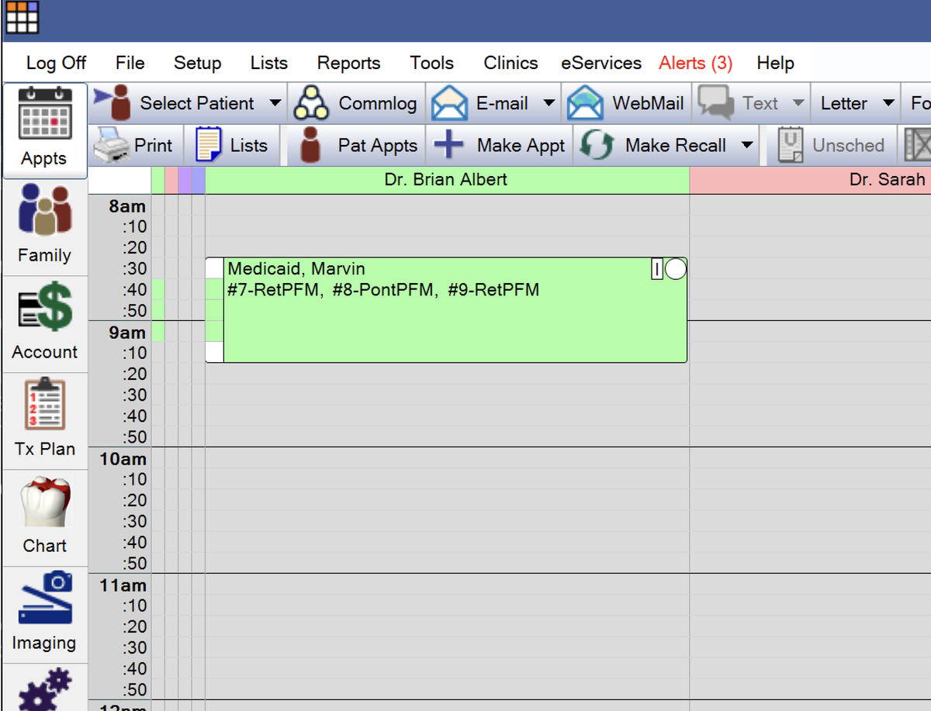This screenshot has height=711, width=931.
Task: Expand the Letter dropdown arrow
Action: tap(888, 103)
